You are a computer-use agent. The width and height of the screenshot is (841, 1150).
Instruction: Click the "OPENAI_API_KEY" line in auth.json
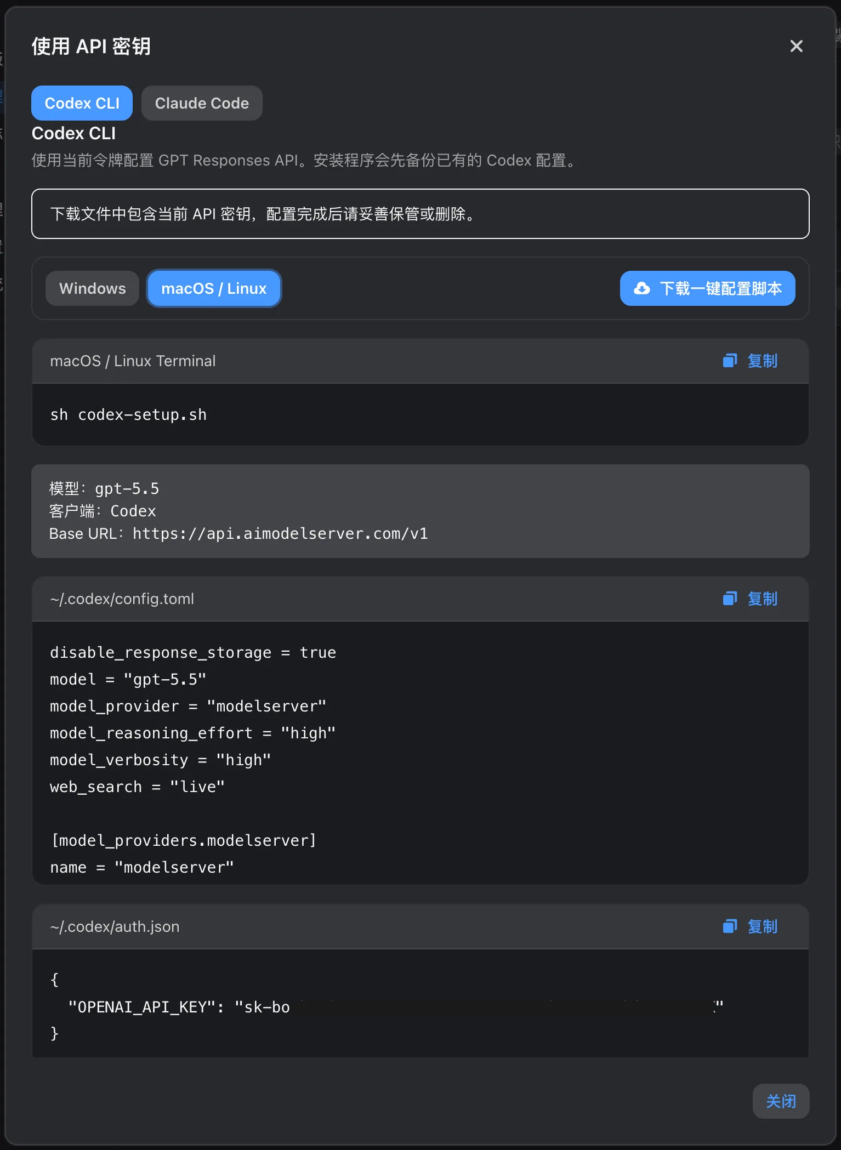pos(396,1007)
